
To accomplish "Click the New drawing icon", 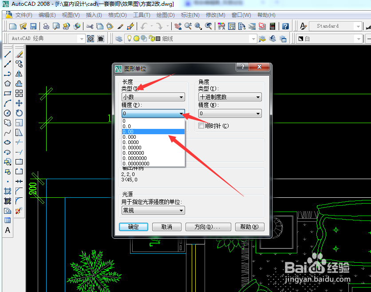I will point(13,26).
